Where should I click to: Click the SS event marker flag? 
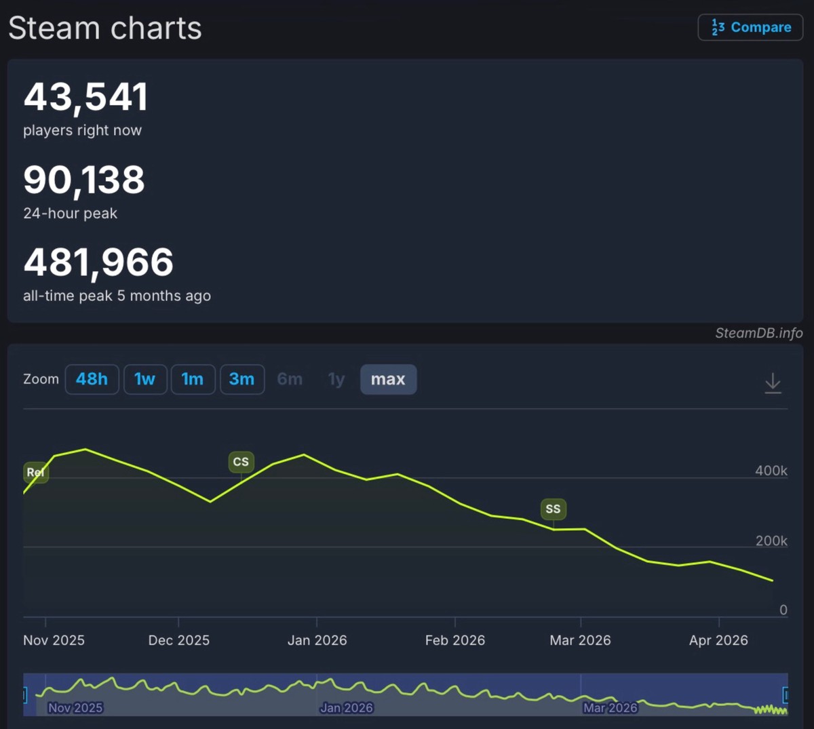point(553,509)
